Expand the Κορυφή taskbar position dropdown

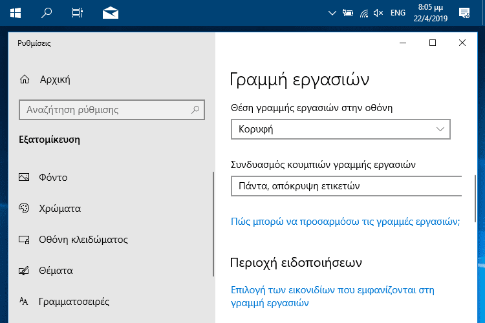(x=341, y=129)
